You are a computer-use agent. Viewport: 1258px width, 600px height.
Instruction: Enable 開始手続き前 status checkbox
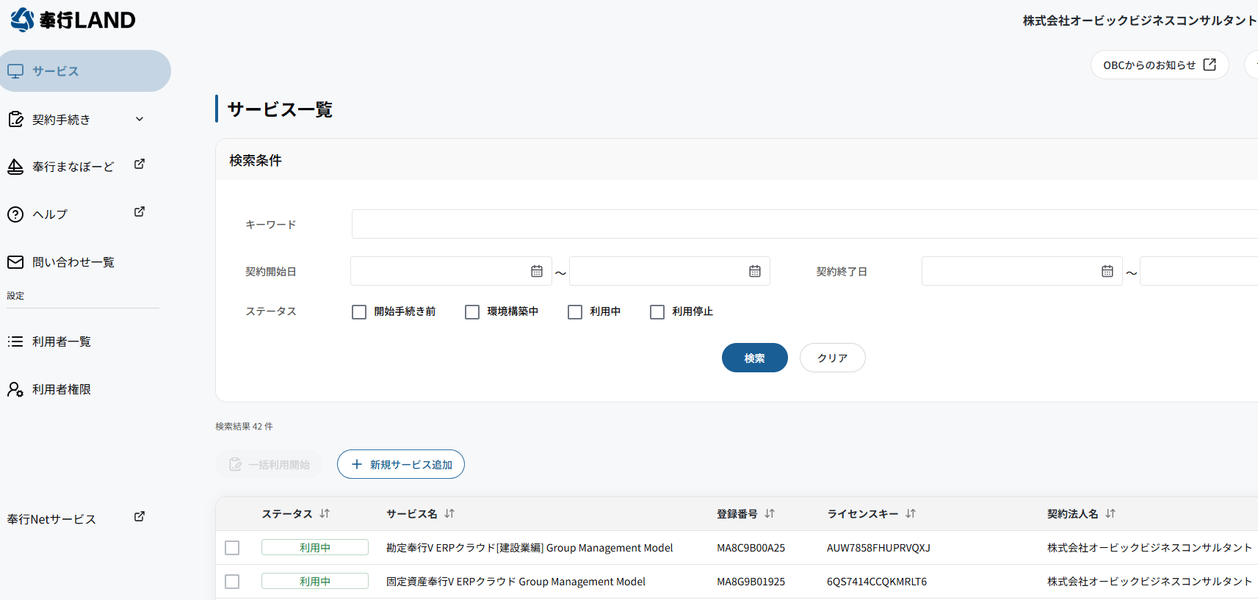[359, 312]
